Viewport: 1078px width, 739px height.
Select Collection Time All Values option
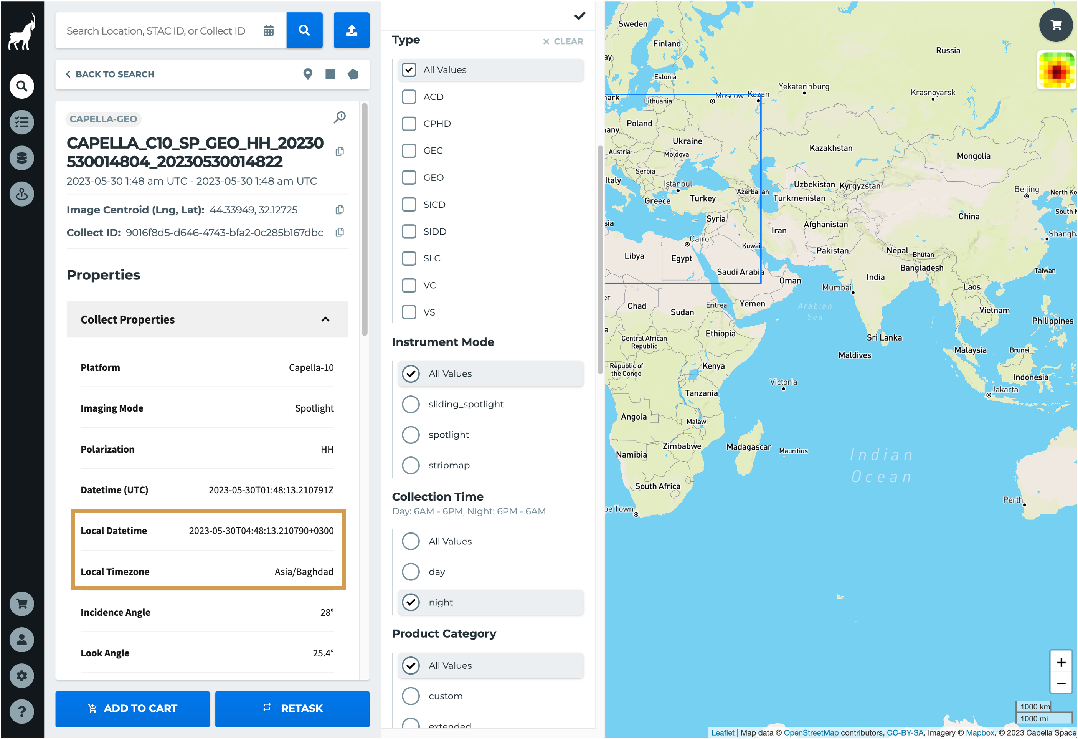click(411, 542)
